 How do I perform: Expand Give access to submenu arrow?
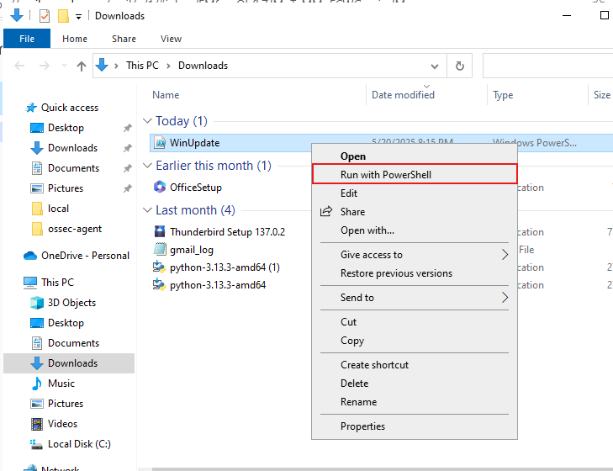[505, 255]
